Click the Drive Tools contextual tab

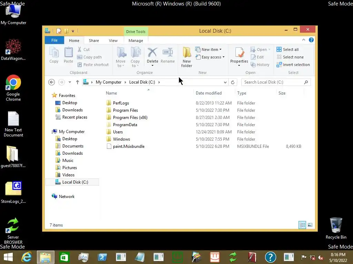coord(135,31)
